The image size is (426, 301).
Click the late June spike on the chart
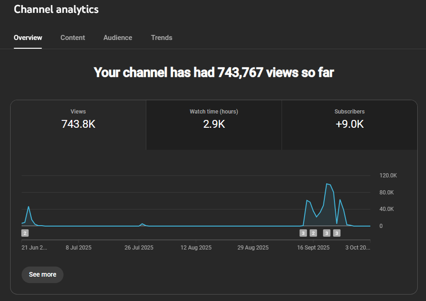[x=29, y=207]
